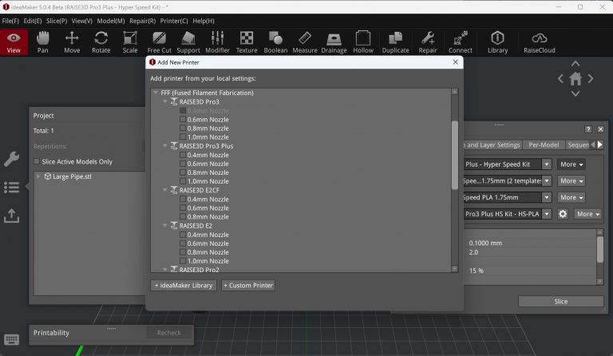Check 0.6mm Nozzle under RAISE3D Pro3 Plus
The image size is (613, 356).
point(183,164)
